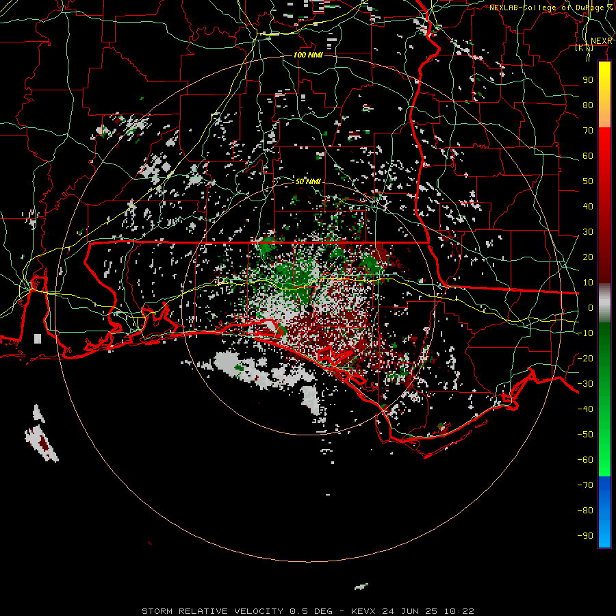Click the 60 value on the velocity scale

(588, 155)
